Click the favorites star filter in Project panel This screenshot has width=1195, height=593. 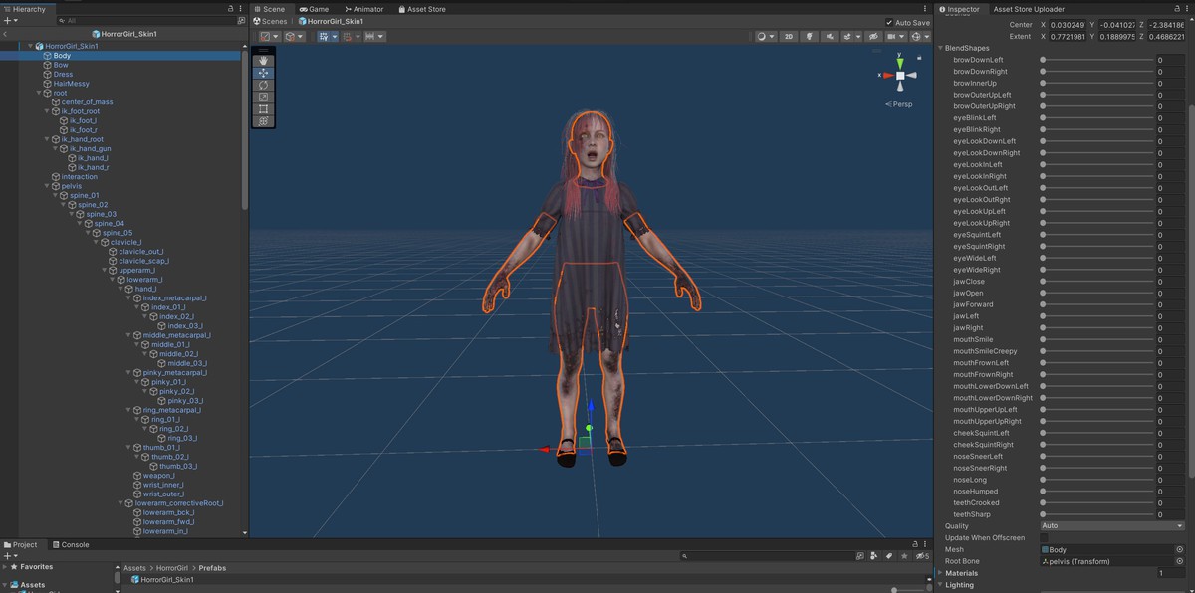(x=903, y=556)
